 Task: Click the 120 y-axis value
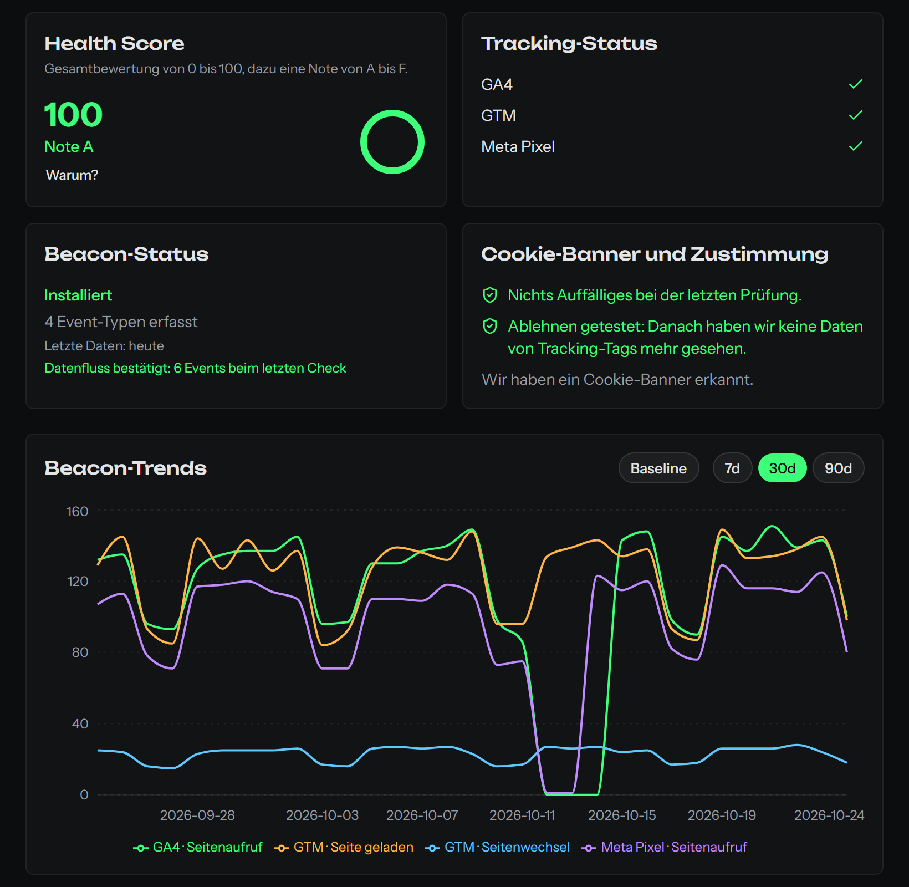coord(78,581)
